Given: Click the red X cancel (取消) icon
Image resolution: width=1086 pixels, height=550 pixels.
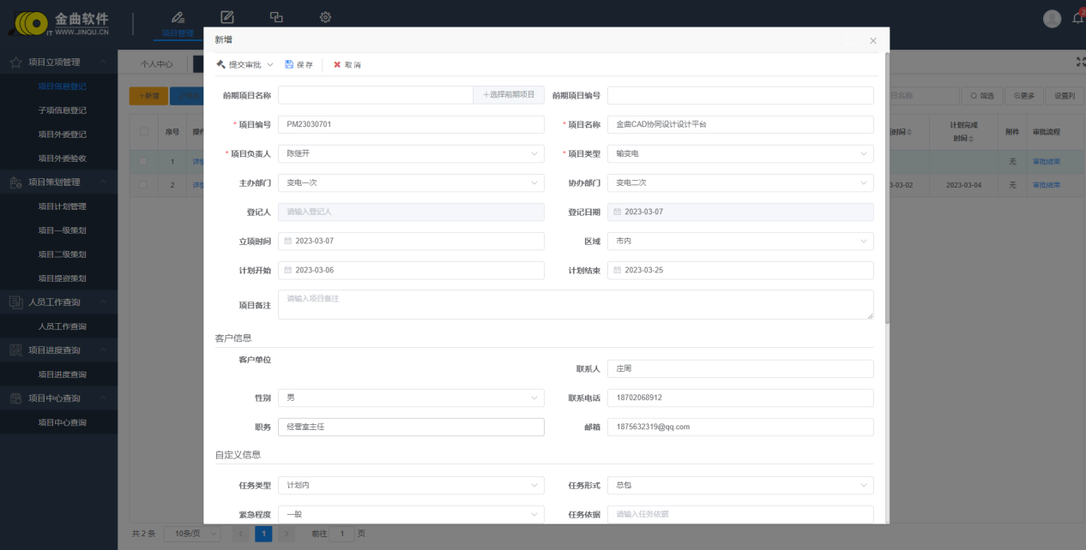Looking at the screenshot, I should [x=337, y=64].
